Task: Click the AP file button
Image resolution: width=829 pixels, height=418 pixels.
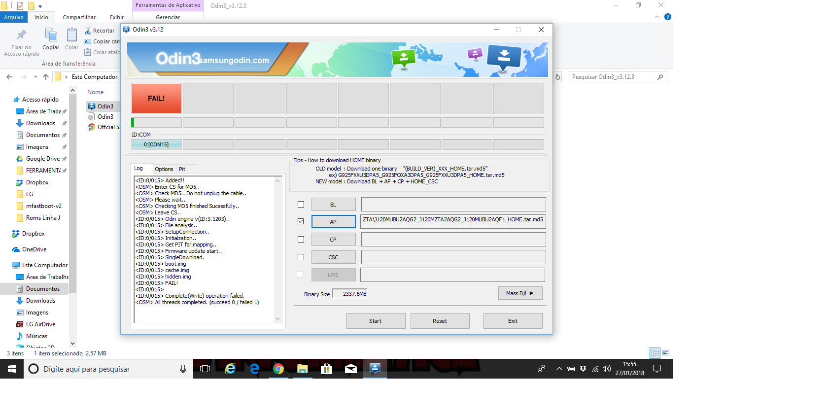Action: coord(333,222)
